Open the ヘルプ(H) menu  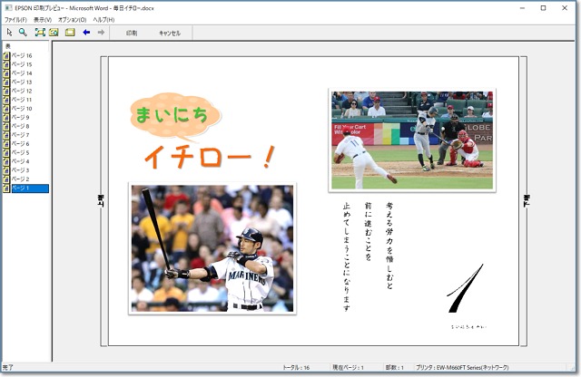coord(103,19)
